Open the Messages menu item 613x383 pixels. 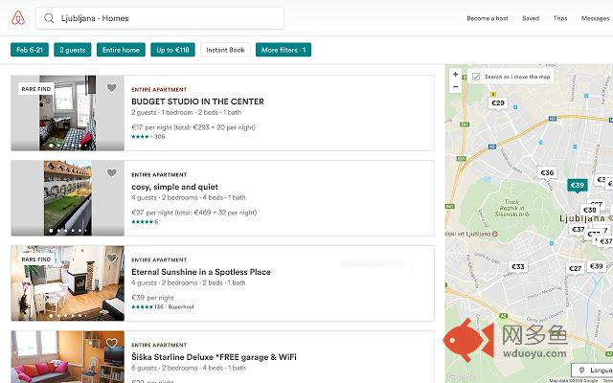[x=595, y=18]
